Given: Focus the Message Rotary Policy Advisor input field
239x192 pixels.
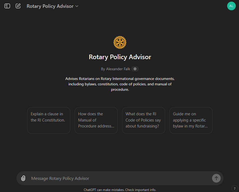Looking at the screenshot, I should click(120, 178).
